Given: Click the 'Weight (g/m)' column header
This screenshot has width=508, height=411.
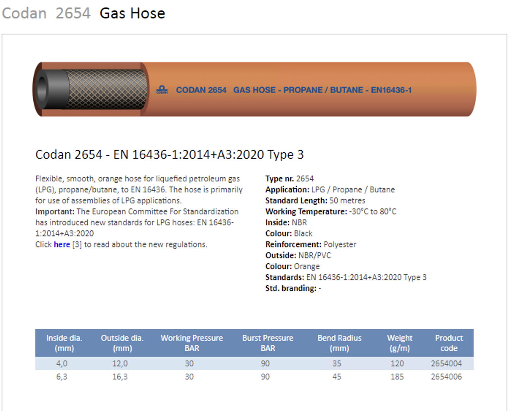Looking at the screenshot, I should (400, 343).
